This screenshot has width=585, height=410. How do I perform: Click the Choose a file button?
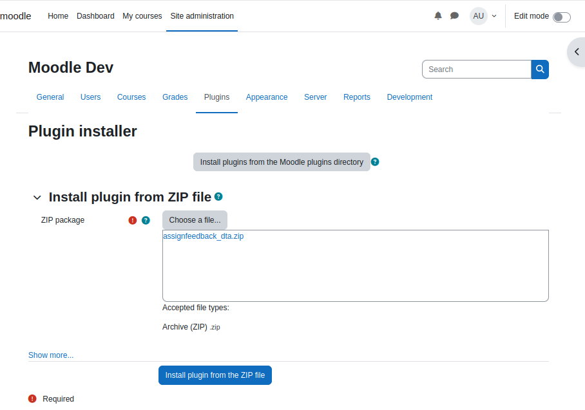pyautogui.click(x=195, y=220)
